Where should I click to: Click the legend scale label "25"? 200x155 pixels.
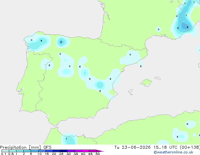coord(61,154)
